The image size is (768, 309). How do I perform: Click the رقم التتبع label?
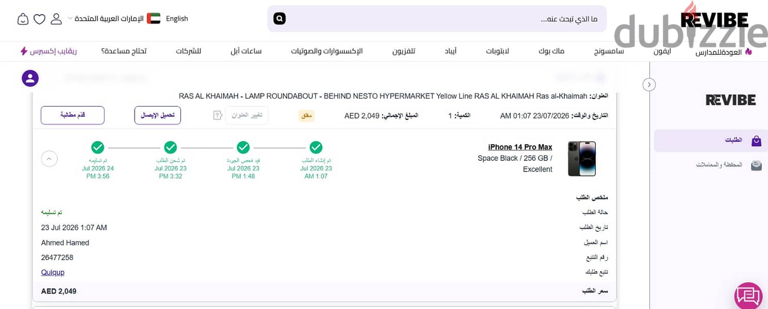click(597, 257)
